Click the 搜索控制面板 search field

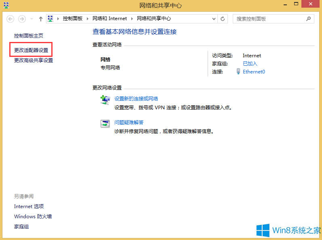point(269,19)
